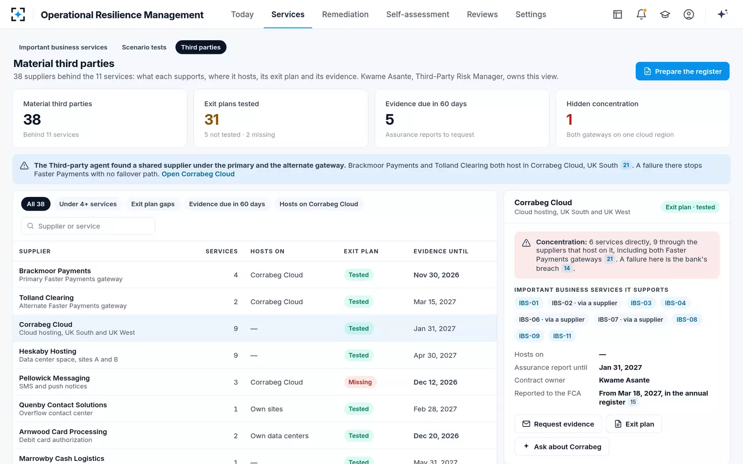Switch to the Remediation tab
This screenshot has width=743, height=464.
[x=345, y=14]
